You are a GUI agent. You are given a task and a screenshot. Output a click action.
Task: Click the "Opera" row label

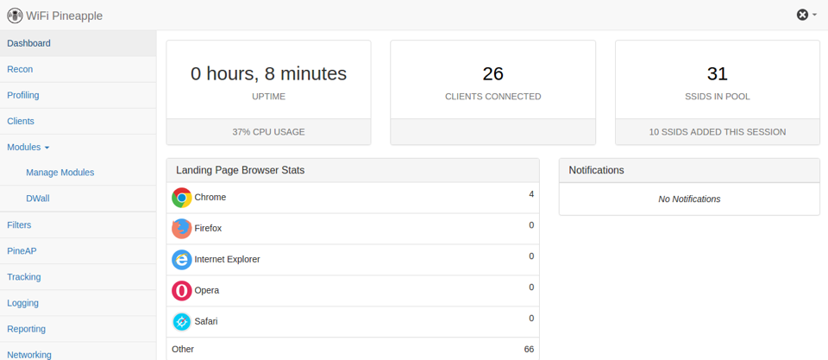pos(206,291)
